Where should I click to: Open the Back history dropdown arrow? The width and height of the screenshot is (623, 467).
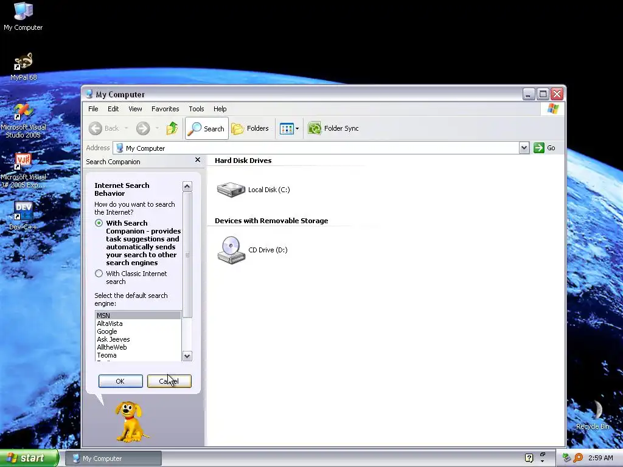[127, 128]
